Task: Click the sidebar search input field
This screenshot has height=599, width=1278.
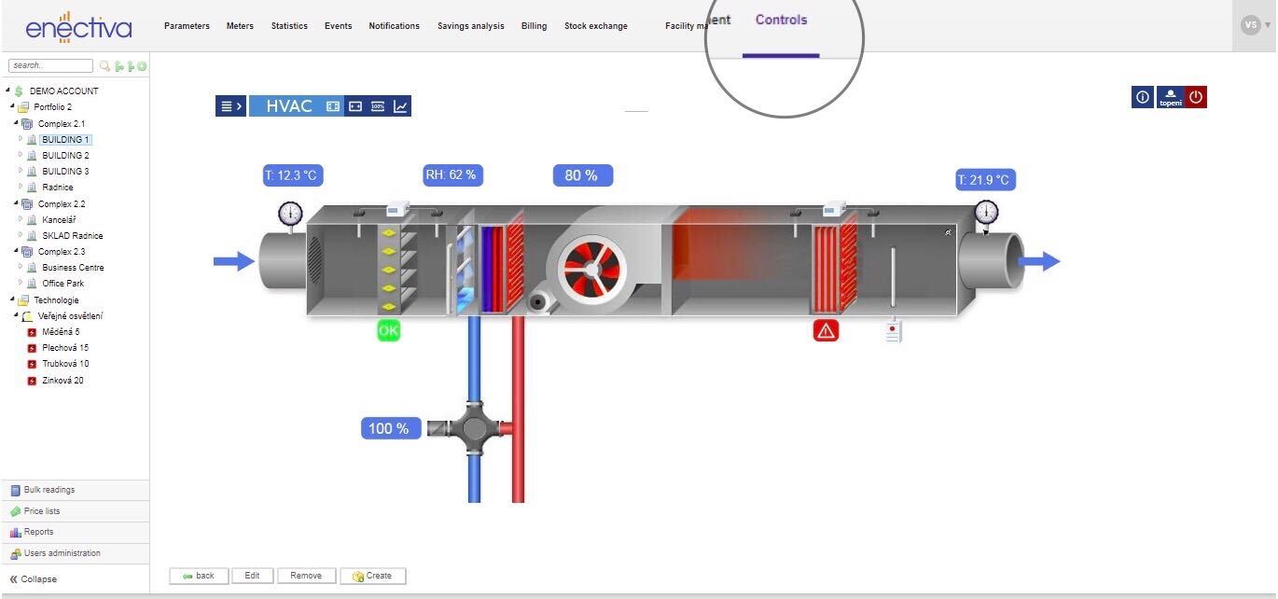Action: coord(50,66)
